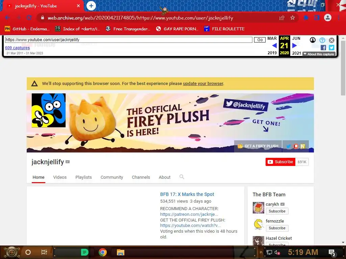The image size is (346, 259).
Task: Click 'GET A FIREY PLUSH' banner link
Action: click(x=258, y=146)
